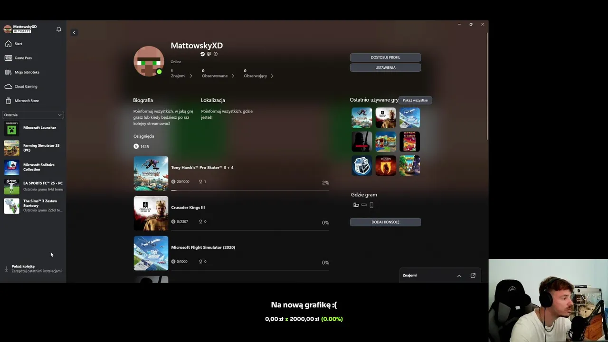Go back with the arrow button
This screenshot has height=342, width=608.
(x=74, y=32)
